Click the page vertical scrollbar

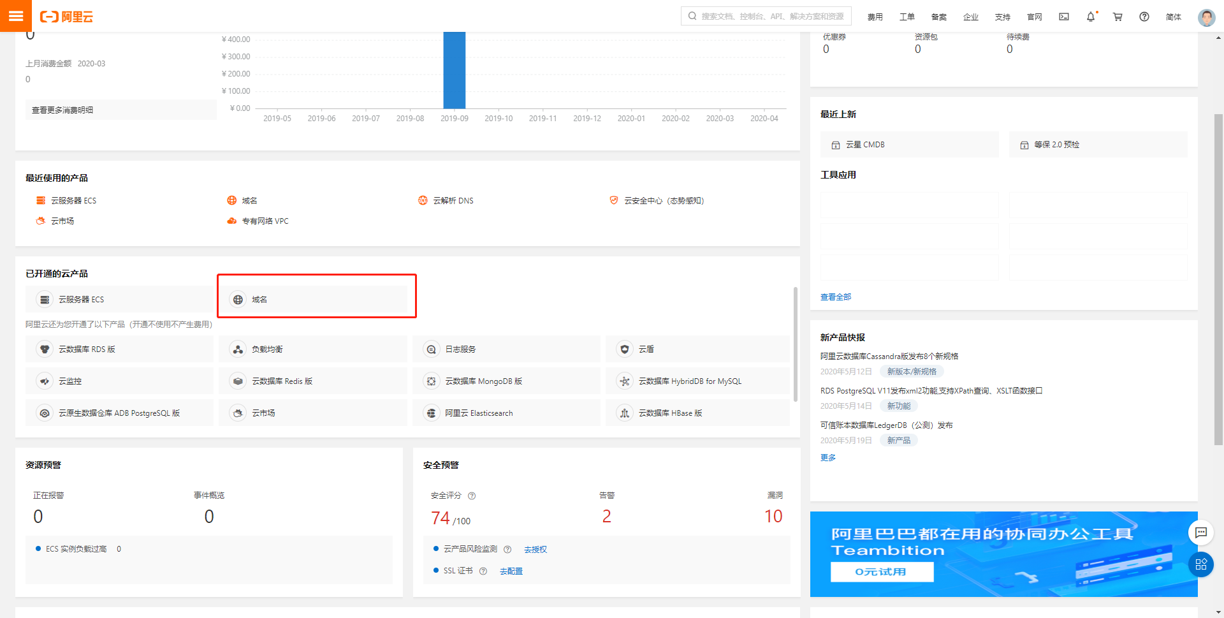(1218, 281)
